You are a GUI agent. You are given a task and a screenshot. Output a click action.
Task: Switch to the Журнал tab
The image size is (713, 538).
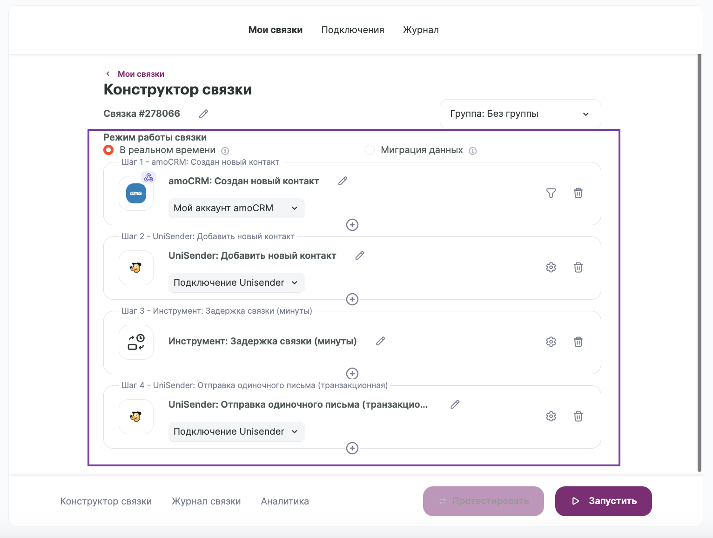click(x=421, y=30)
